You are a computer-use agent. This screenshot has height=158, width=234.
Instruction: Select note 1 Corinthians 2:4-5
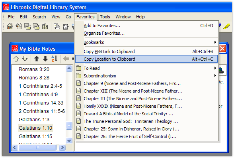(40, 86)
